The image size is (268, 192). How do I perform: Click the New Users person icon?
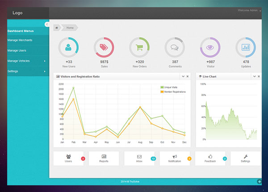coord(68,47)
